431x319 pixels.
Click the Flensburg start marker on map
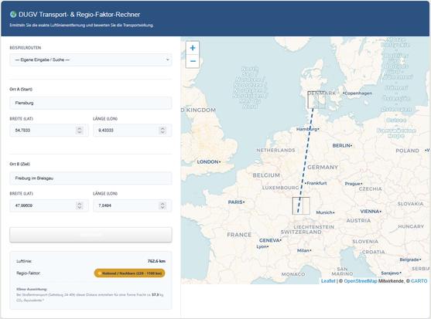click(x=316, y=100)
